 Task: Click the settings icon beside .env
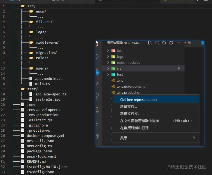coord(113,80)
